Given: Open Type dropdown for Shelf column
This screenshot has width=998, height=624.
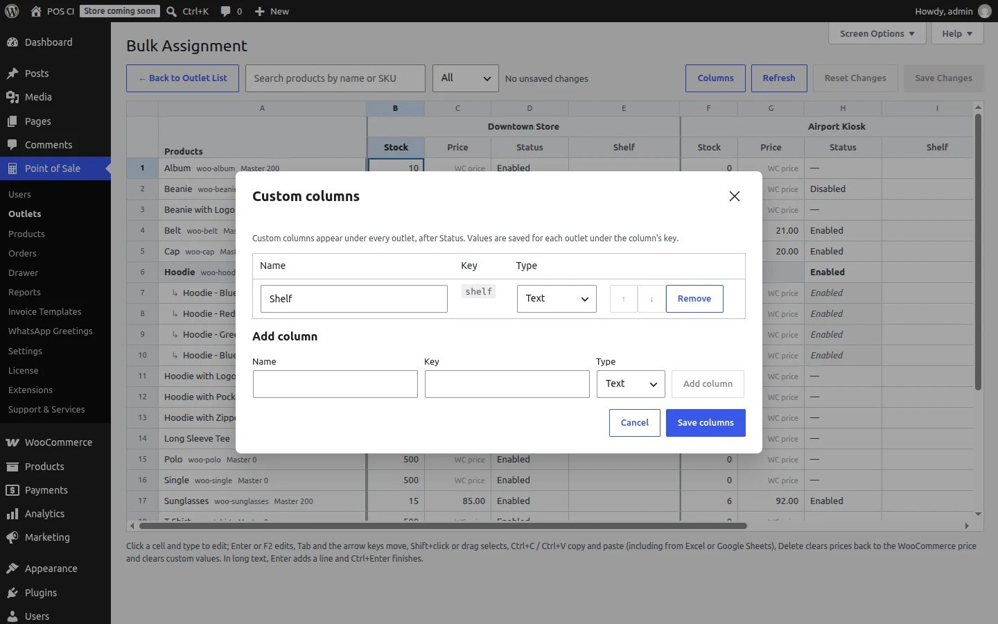Looking at the screenshot, I should (x=557, y=299).
